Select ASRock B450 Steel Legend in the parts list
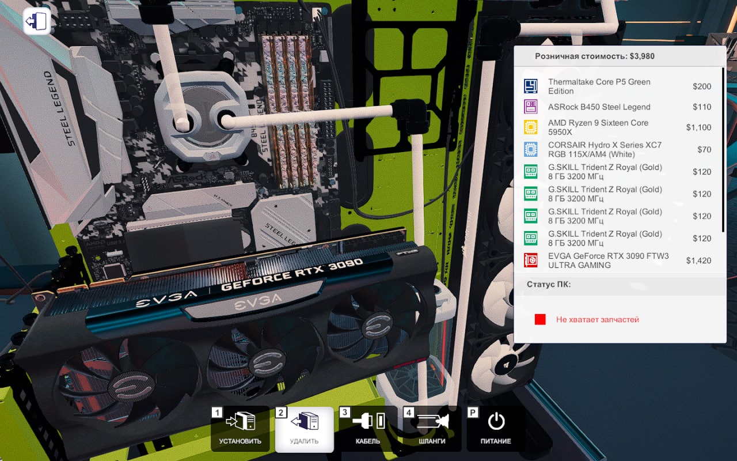 [618, 107]
